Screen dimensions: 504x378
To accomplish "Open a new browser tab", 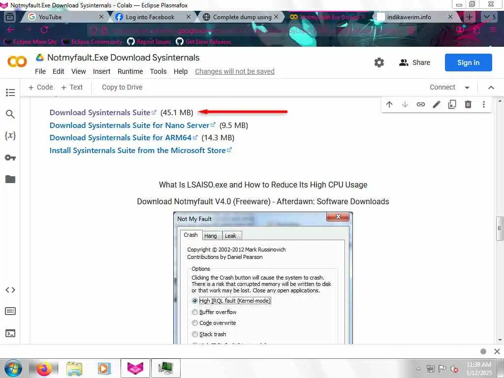I will tap(469, 17).
